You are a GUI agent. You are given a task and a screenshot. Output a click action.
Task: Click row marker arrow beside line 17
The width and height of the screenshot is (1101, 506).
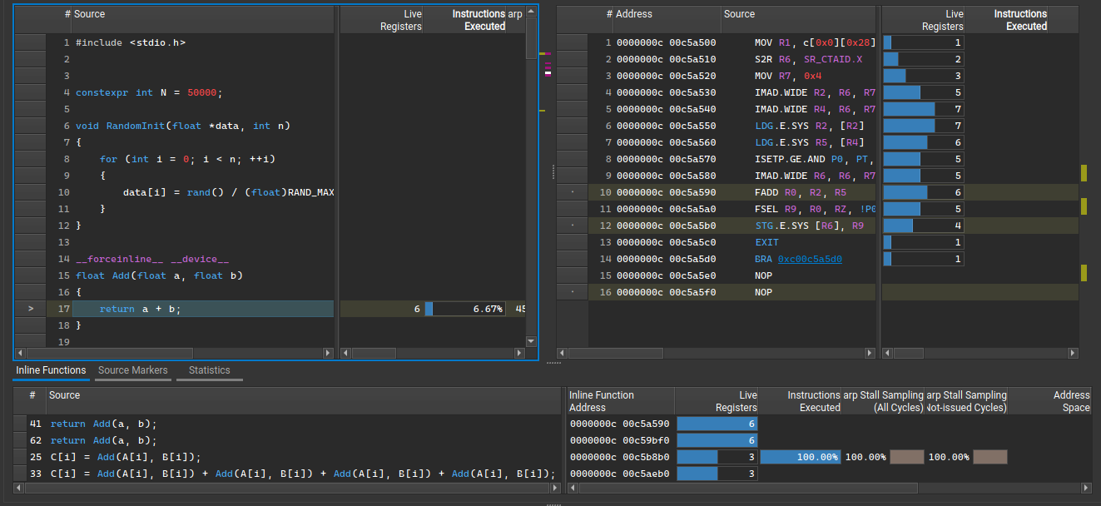(x=31, y=309)
